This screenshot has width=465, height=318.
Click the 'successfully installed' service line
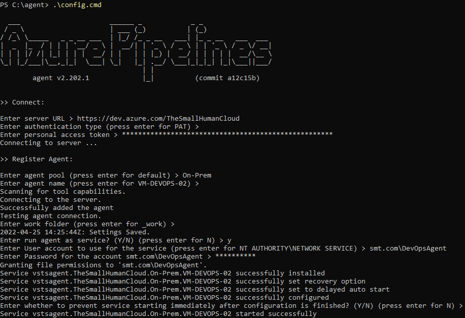[162, 273]
